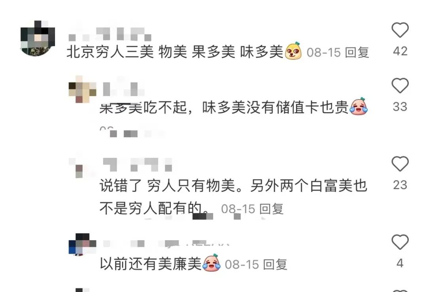This screenshot has width=427, height=292.
Task: Reply to 以前还有美廉美 comment
Action: 275,264
